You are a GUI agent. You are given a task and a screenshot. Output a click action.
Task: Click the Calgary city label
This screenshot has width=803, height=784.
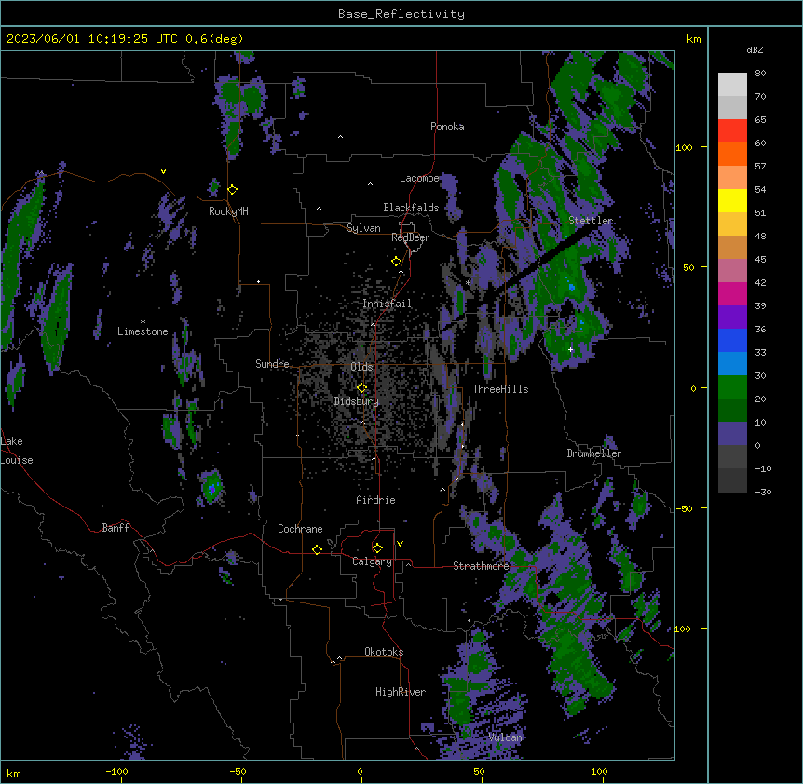(x=372, y=561)
